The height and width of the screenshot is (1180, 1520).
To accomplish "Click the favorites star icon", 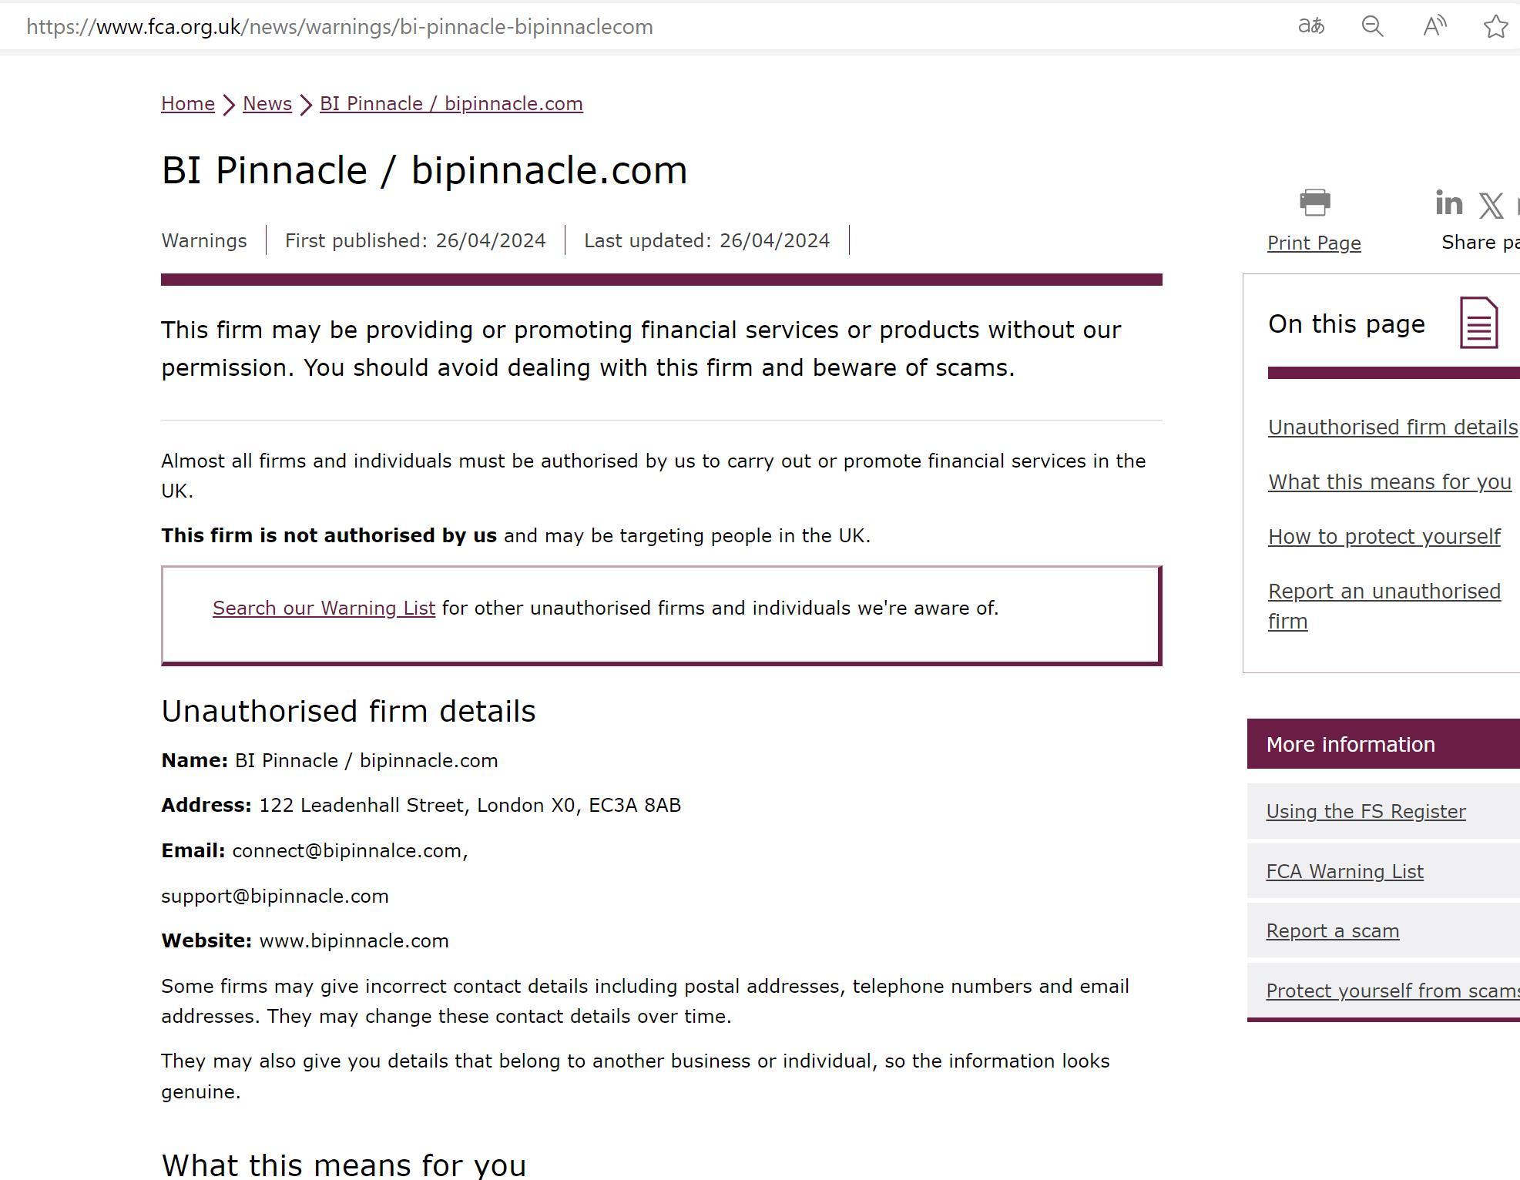I will coord(1495,26).
